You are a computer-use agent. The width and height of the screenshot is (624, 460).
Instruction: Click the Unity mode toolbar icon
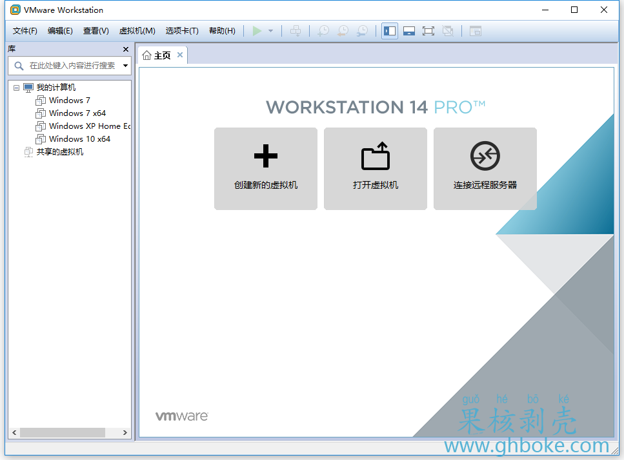pos(448,31)
